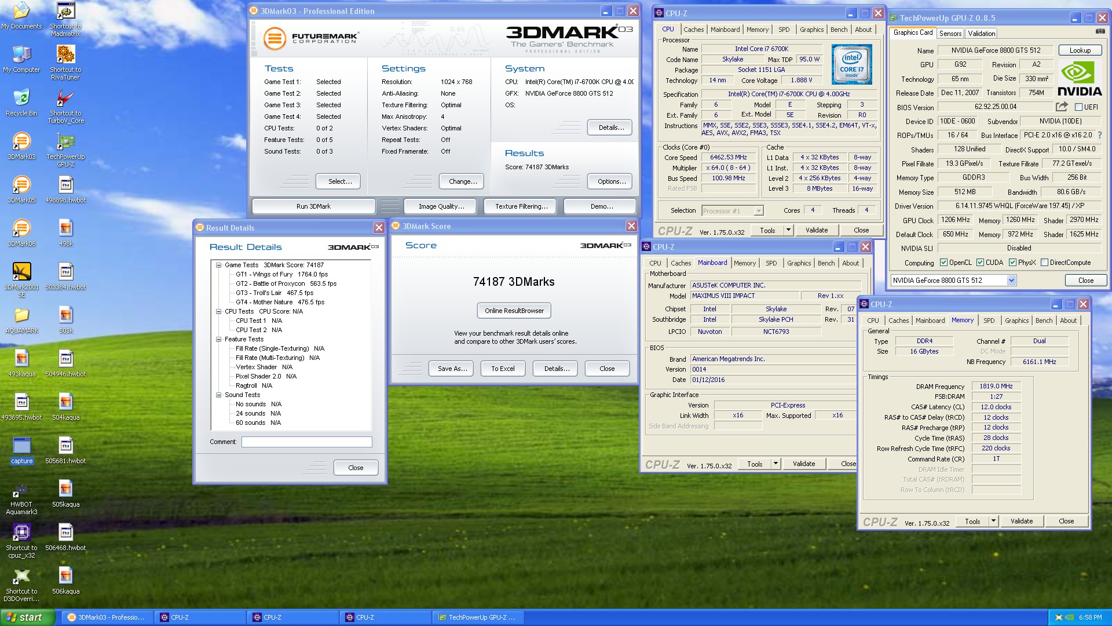
Task: Open 503384.hwbot file icon
Action: pyautogui.click(x=65, y=277)
